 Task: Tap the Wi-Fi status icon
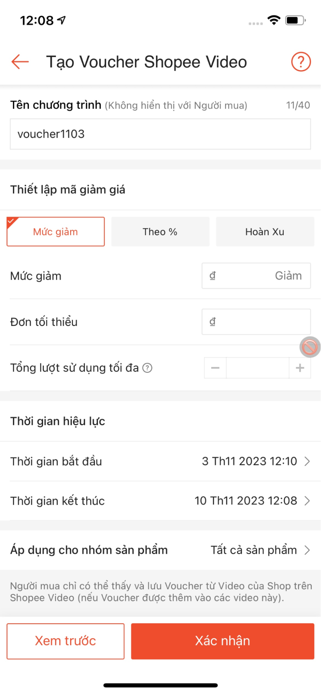[274, 20]
